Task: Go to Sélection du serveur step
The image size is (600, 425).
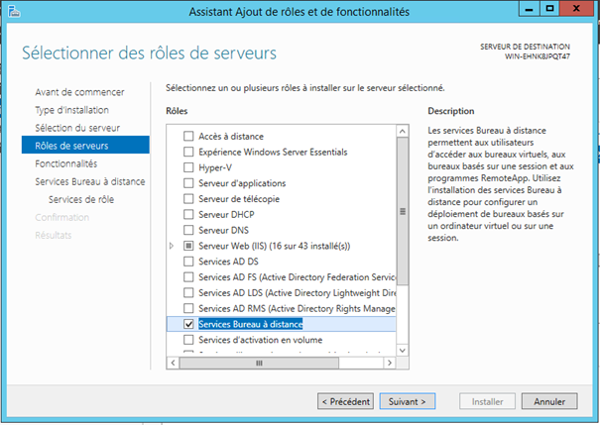Action: click(77, 128)
